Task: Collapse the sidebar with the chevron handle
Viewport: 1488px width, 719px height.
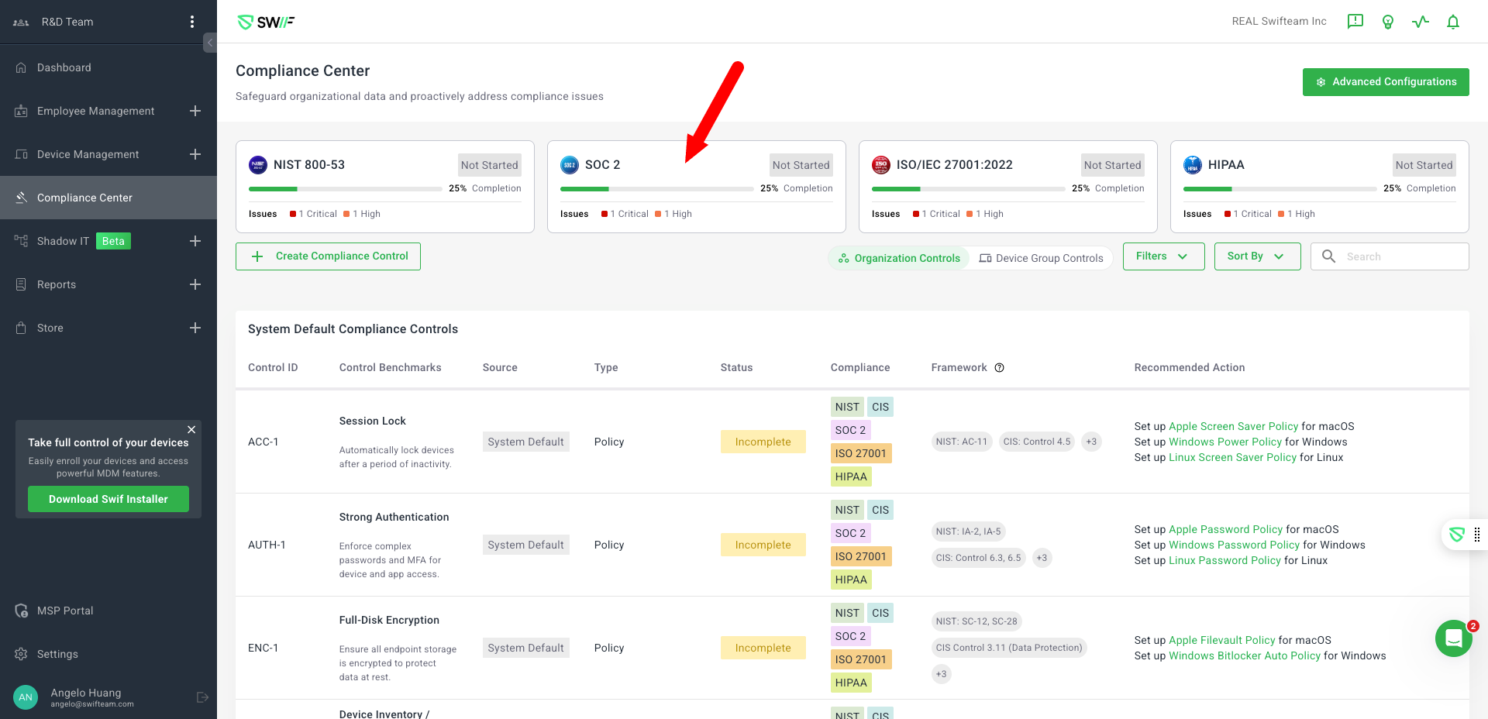Action: coord(210,43)
